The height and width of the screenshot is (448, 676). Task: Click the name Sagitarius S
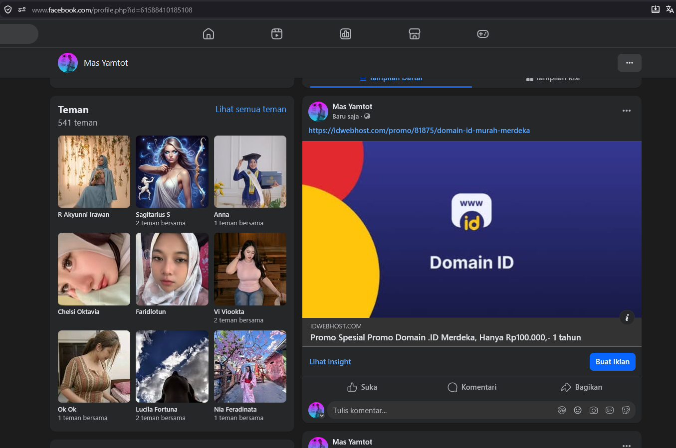[x=153, y=215]
